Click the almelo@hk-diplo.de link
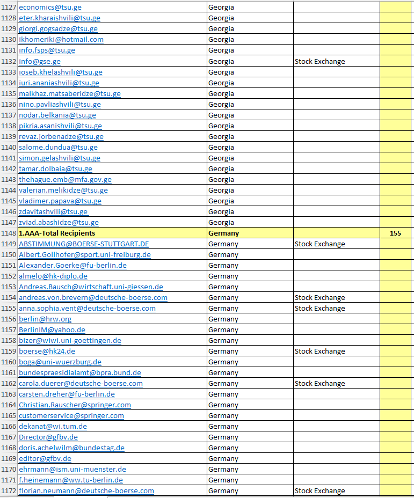 [53, 276]
